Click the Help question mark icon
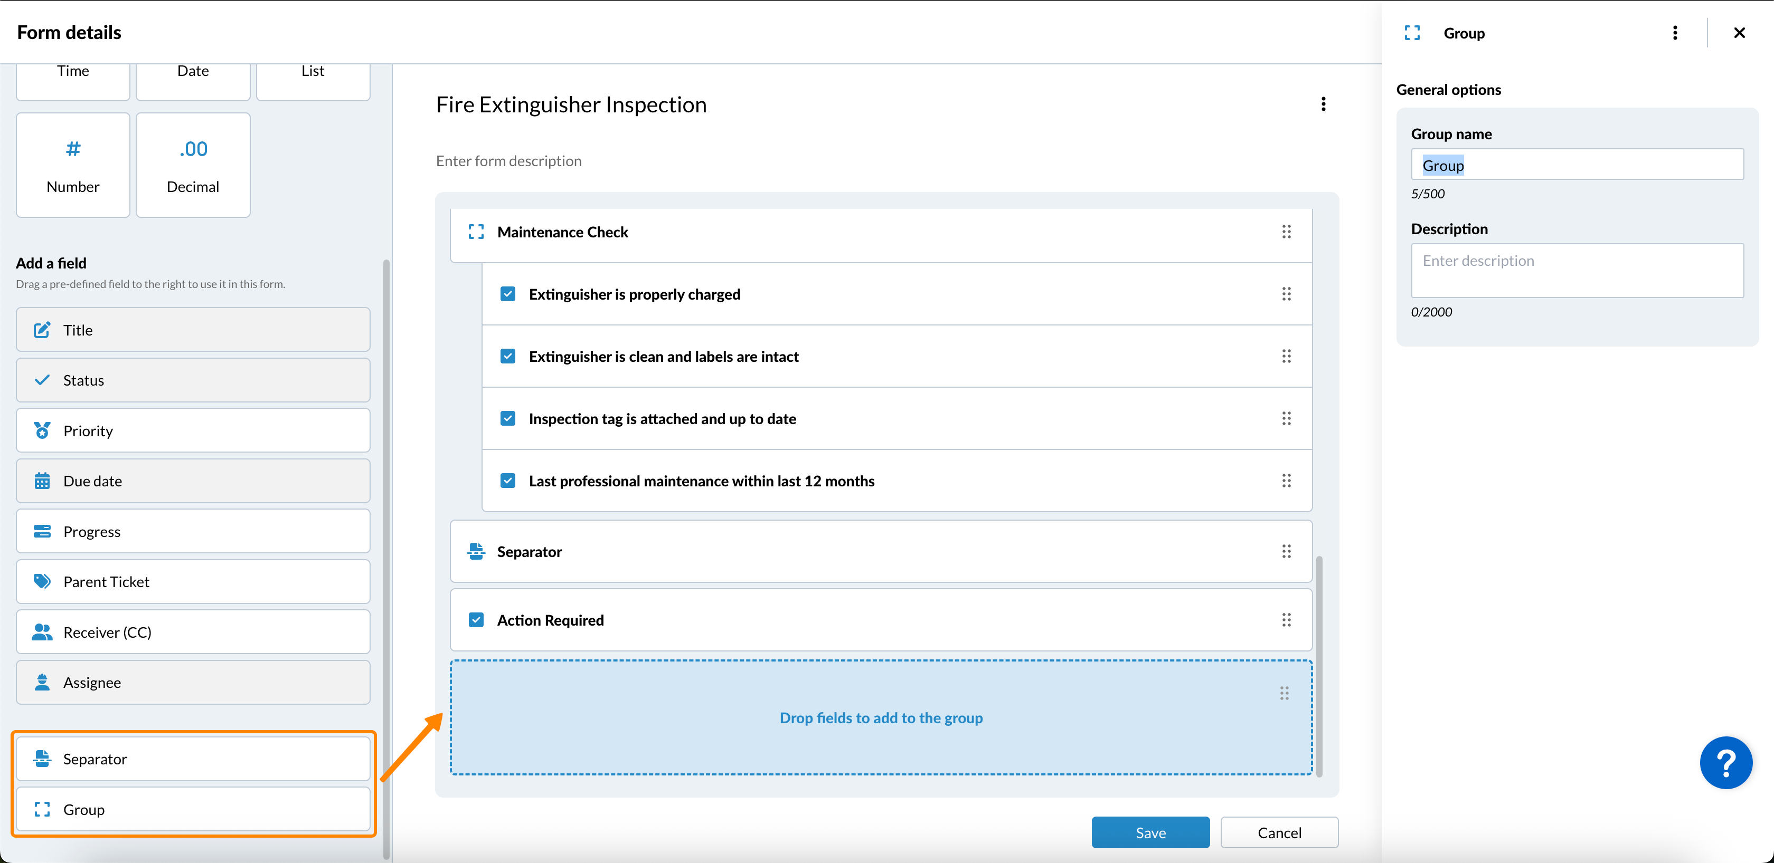The height and width of the screenshot is (863, 1774). pyautogui.click(x=1726, y=763)
